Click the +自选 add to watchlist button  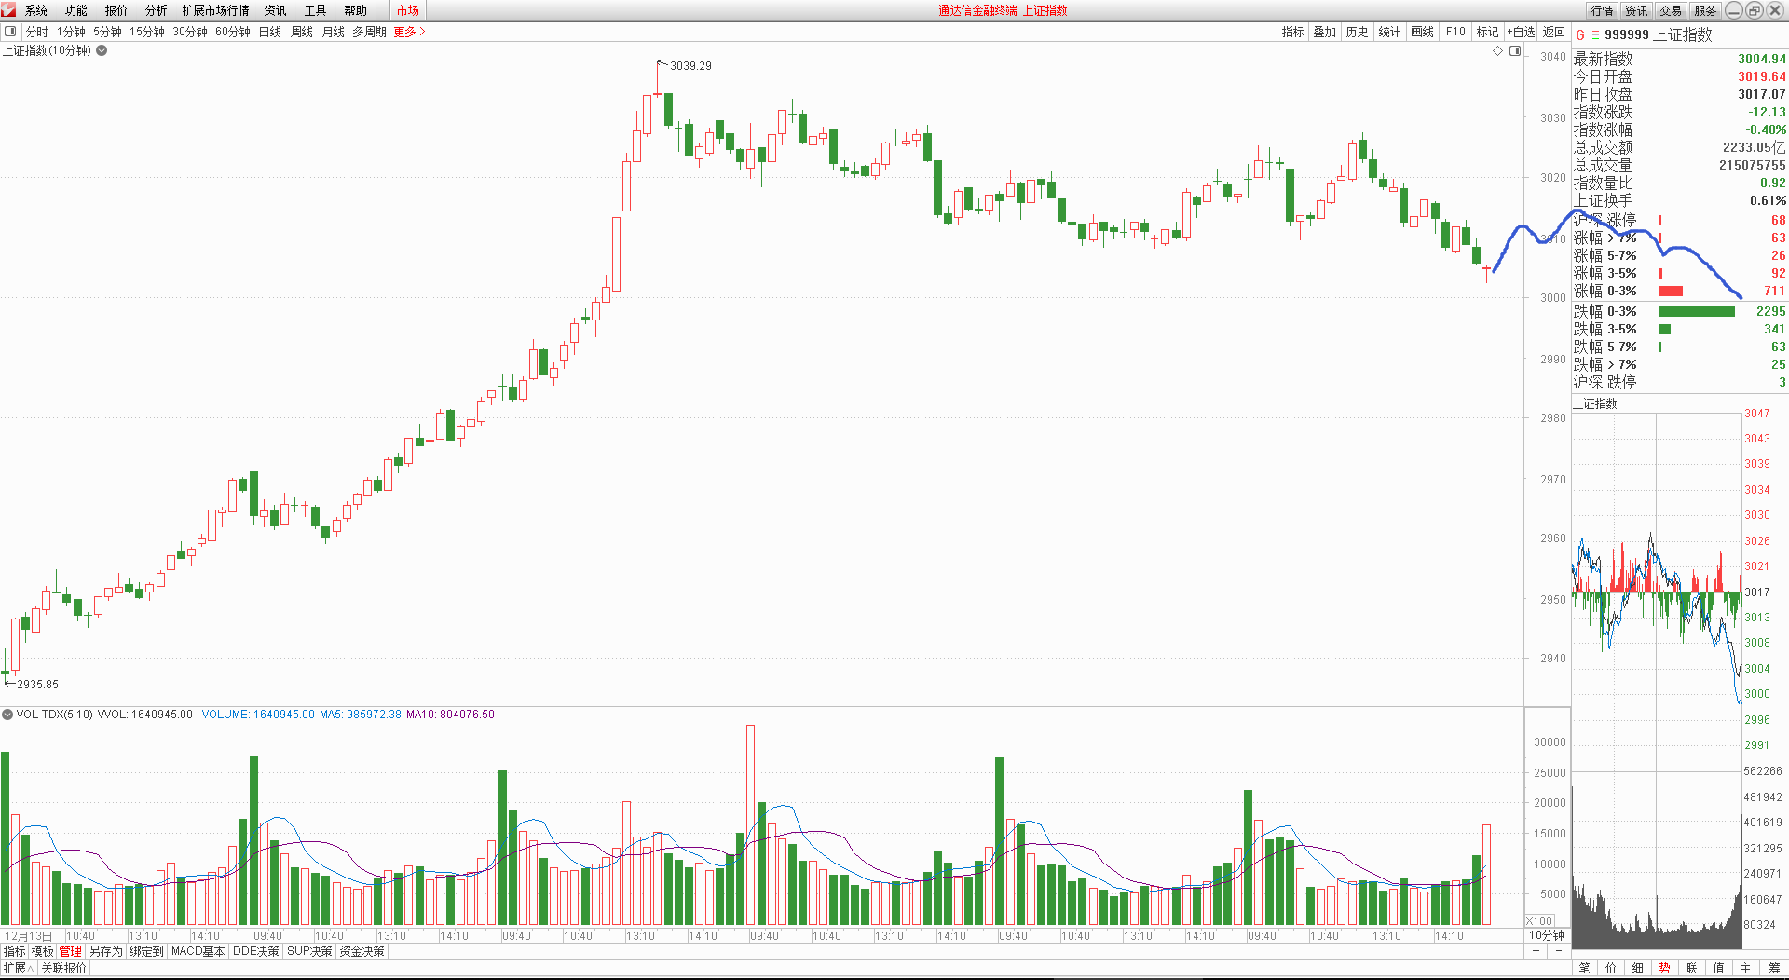1521,32
